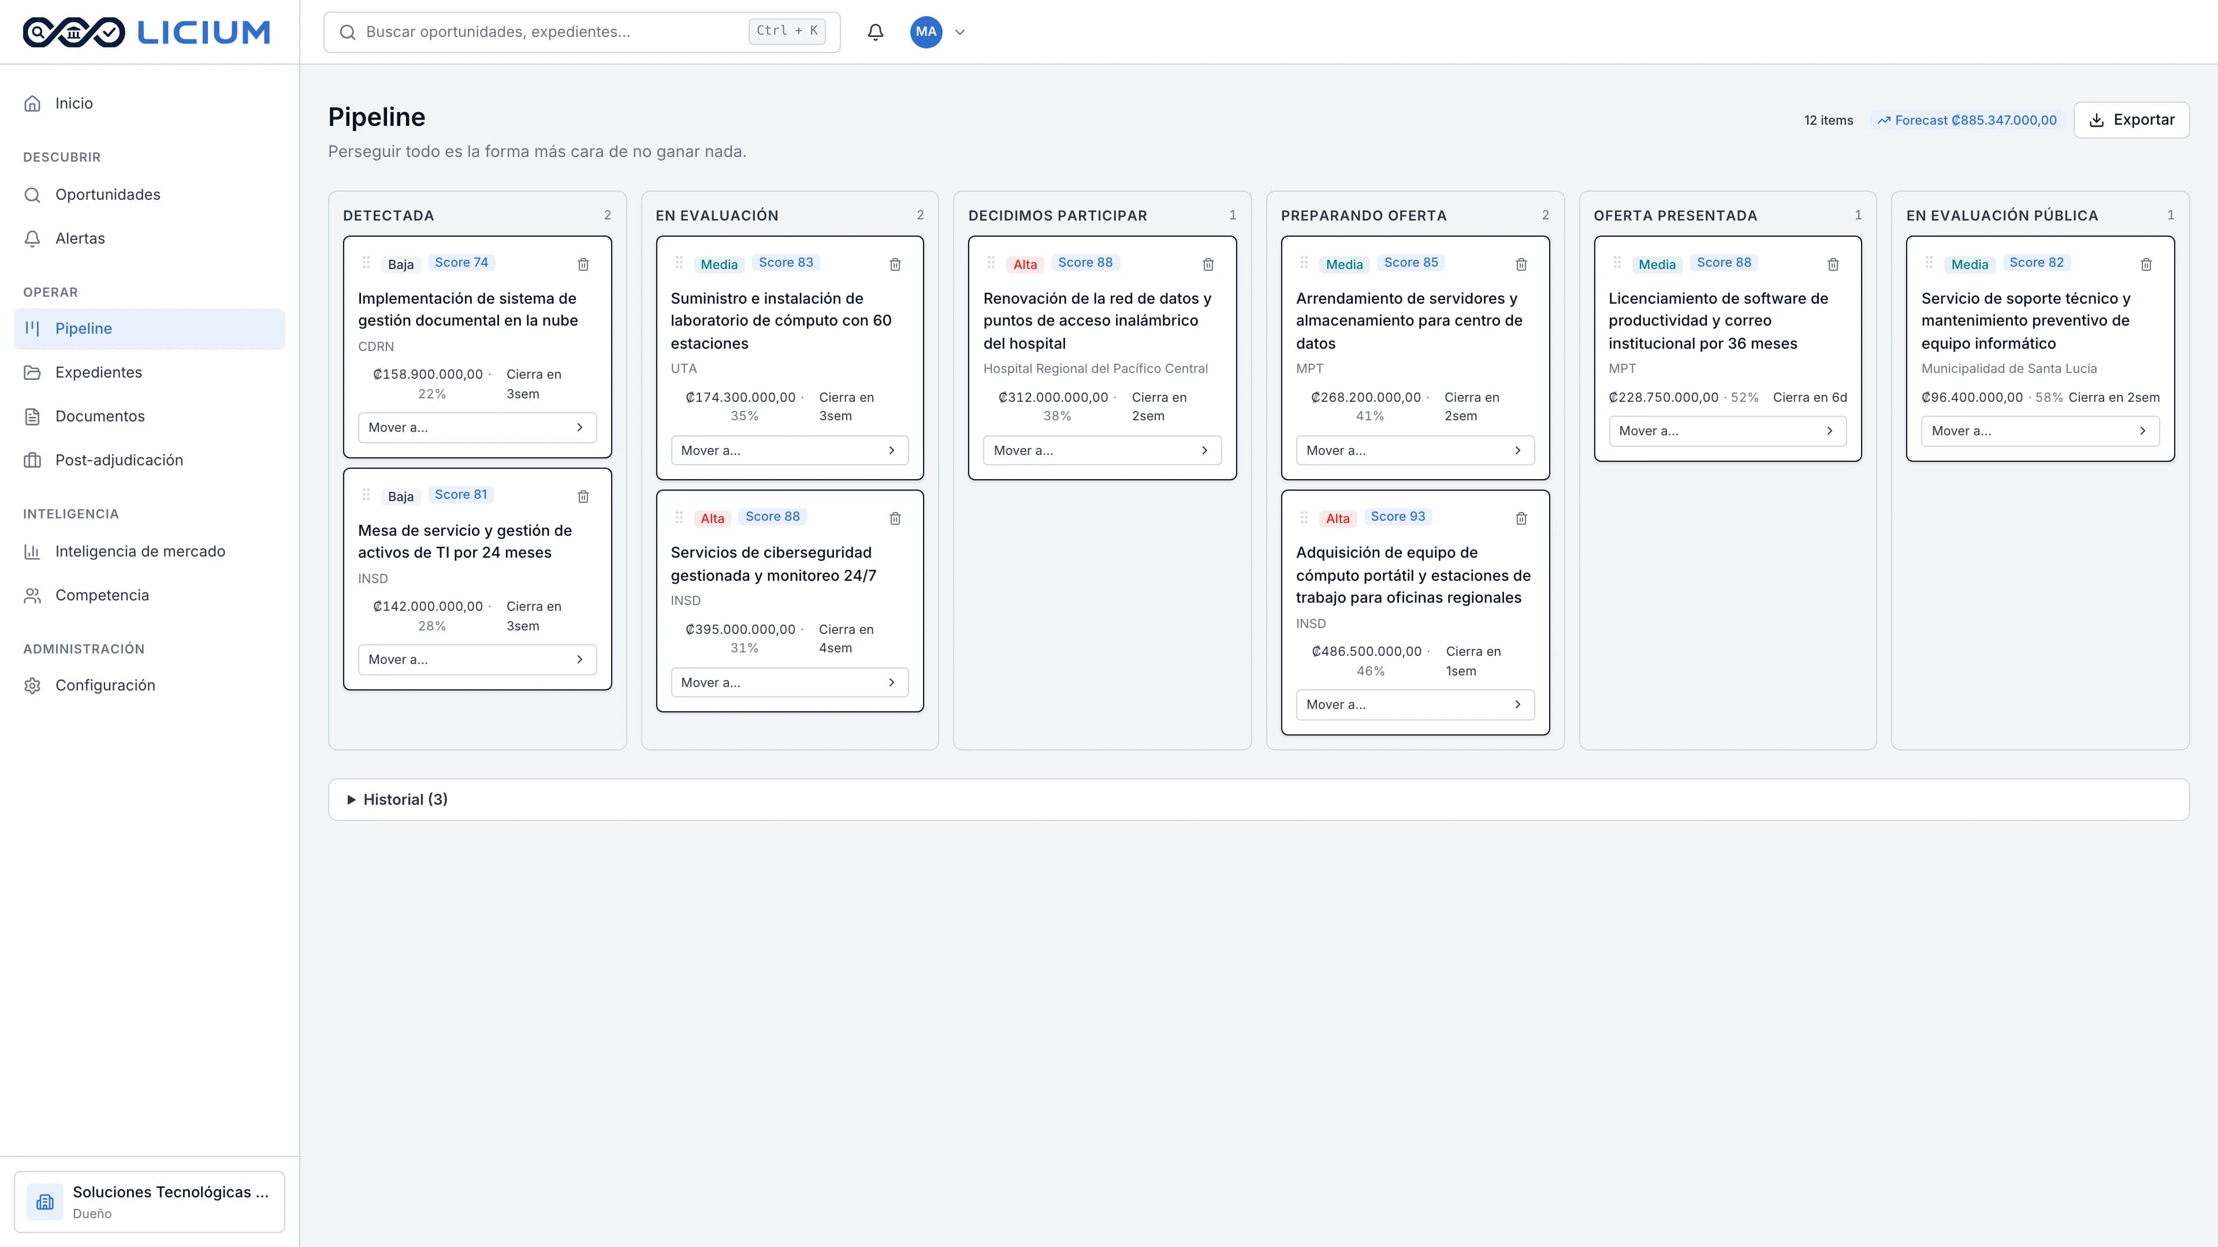Open Mover a... on Servicios de ciberseguridad card
The height and width of the screenshot is (1247, 2218).
pyautogui.click(x=790, y=682)
